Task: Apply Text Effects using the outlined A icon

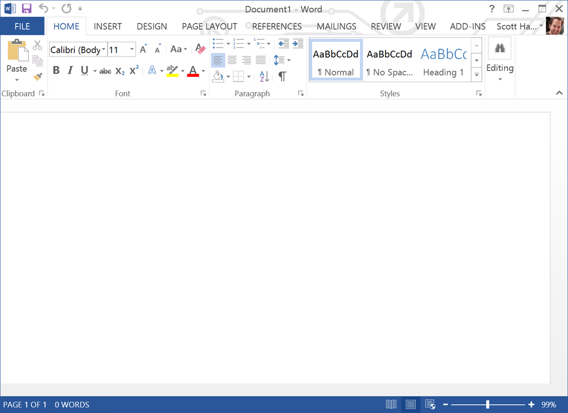Action: (152, 70)
